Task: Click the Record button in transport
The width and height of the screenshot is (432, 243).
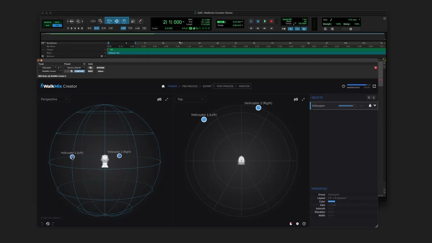Action: [x=271, y=21]
